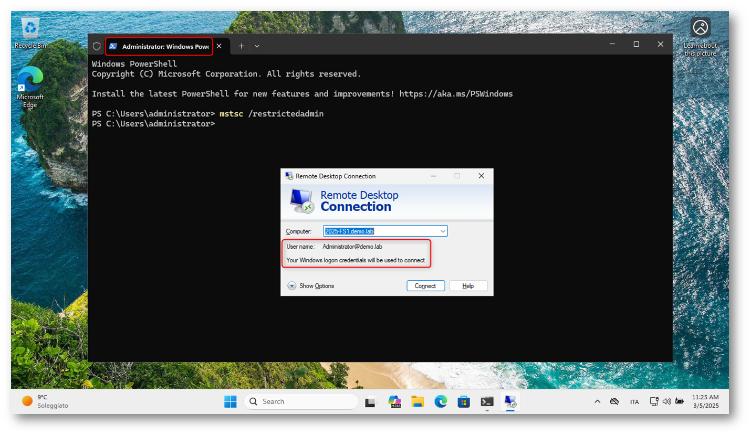Click the Connect button
The width and height of the screenshot is (751, 436).
(x=426, y=286)
